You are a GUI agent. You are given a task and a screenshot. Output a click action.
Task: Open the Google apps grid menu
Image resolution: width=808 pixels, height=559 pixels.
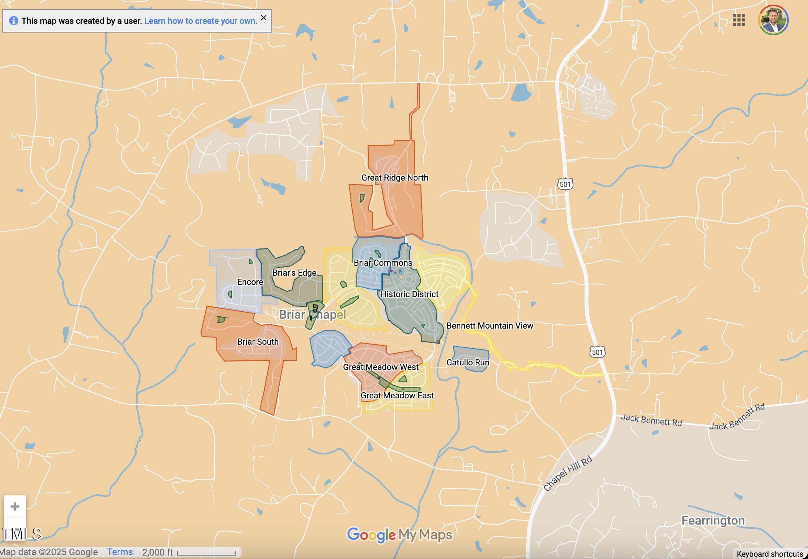(x=739, y=20)
